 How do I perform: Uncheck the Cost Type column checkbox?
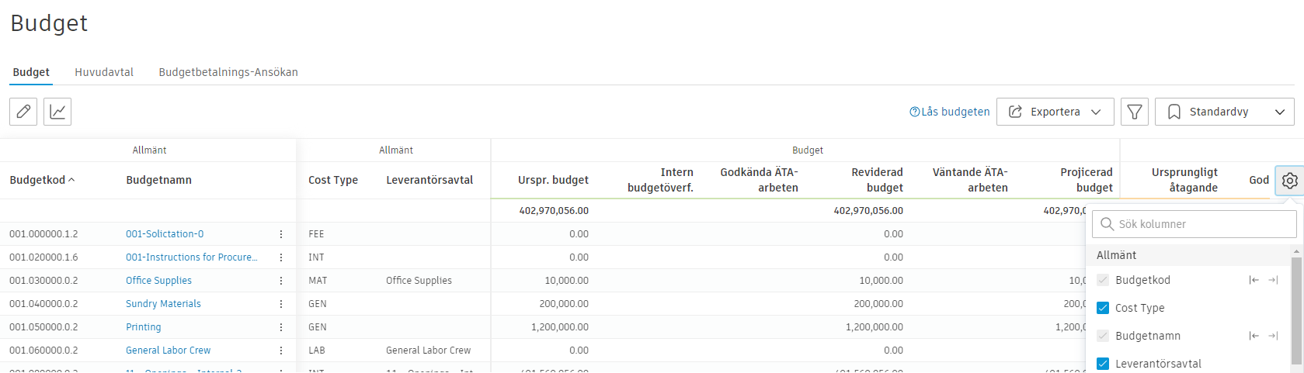[x=1103, y=308]
